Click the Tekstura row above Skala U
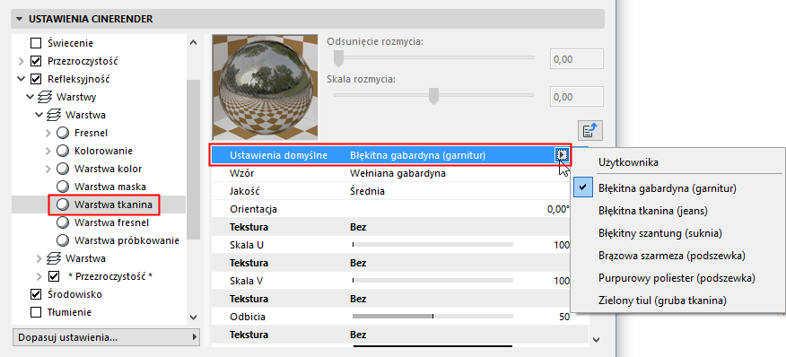 (x=399, y=227)
